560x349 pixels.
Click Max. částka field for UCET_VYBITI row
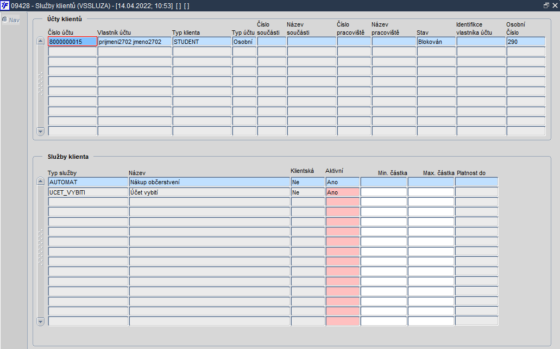431,192
